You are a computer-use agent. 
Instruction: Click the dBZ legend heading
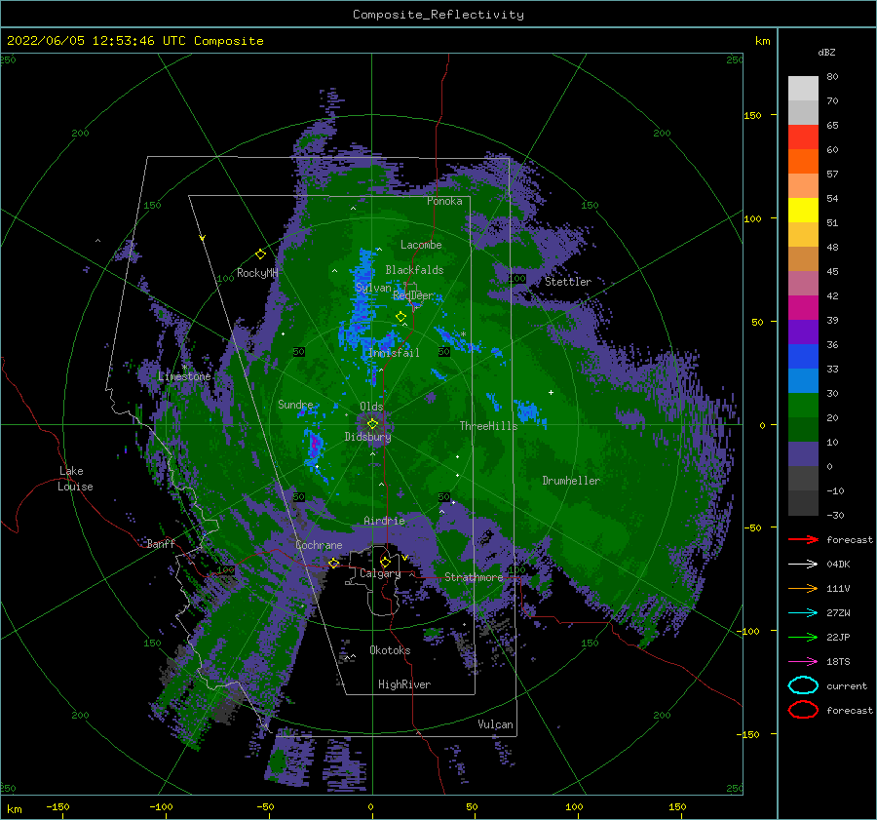(x=826, y=53)
